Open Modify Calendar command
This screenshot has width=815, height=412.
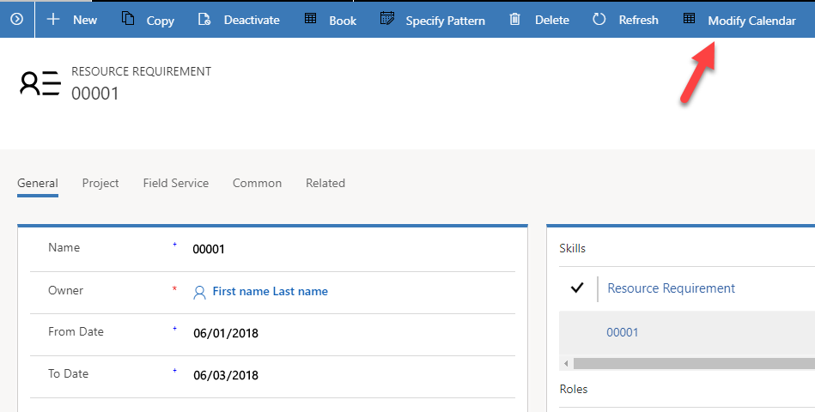(x=751, y=21)
